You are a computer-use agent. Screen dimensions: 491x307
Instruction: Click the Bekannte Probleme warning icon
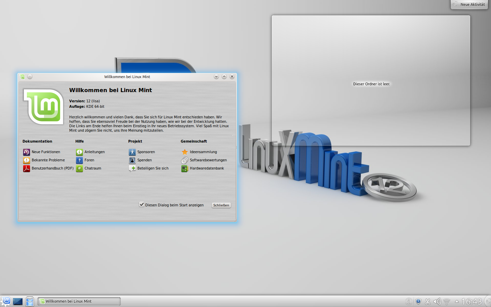coord(27,160)
